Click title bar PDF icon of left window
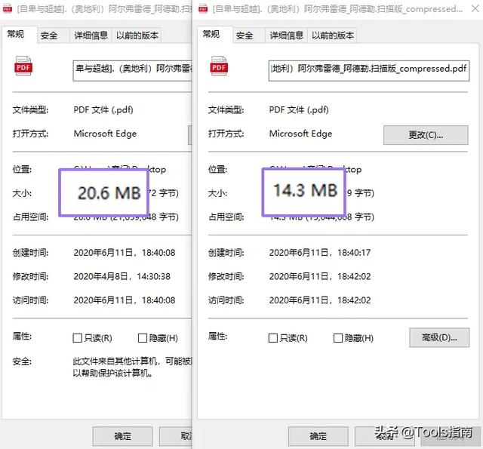The image size is (483, 449). point(7,9)
